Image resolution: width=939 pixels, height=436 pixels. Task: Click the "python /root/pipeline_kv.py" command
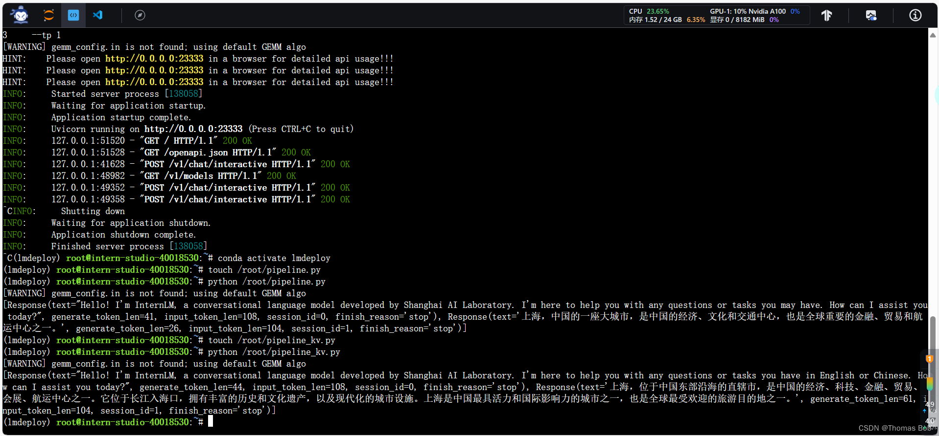[x=274, y=352]
